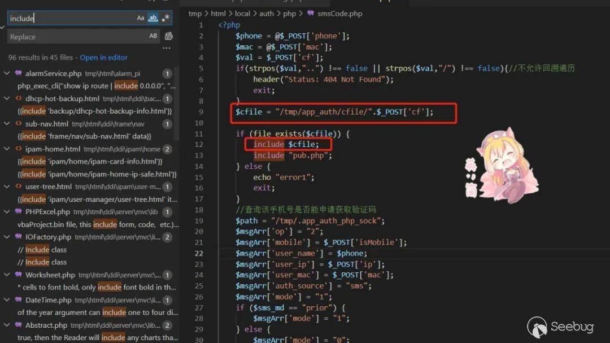Open sub-nav.html file result

click(x=47, y=124)
